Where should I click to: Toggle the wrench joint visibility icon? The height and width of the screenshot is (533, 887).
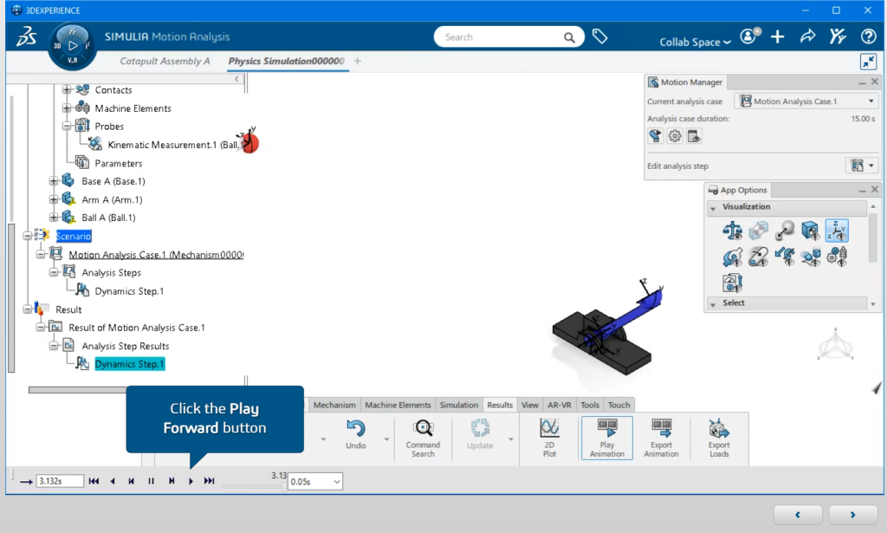(733, 257)
